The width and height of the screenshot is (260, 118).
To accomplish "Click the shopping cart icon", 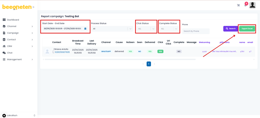I will point(238,5).
